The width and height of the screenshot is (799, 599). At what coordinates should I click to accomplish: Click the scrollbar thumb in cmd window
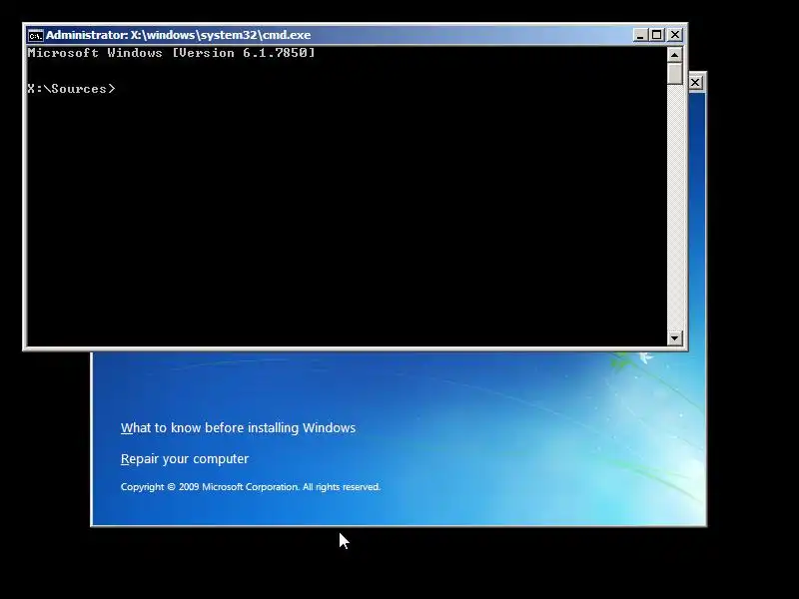[675, 73]
